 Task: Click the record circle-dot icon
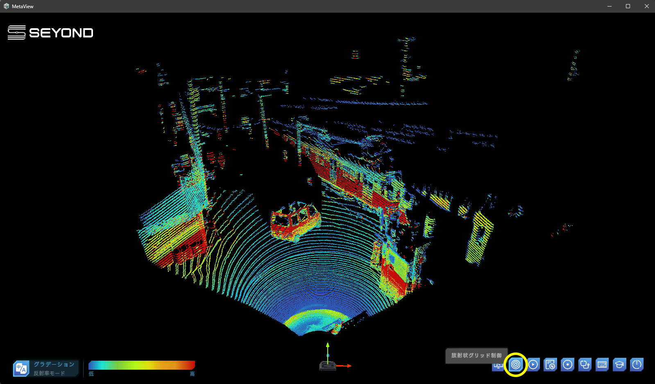tap(568, 364)
